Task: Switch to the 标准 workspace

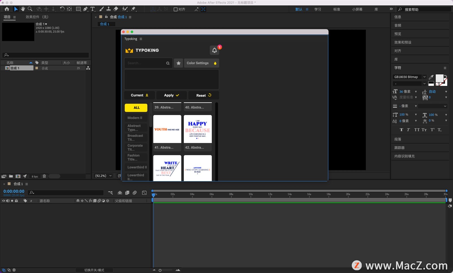Action: (x=336, y=9)
